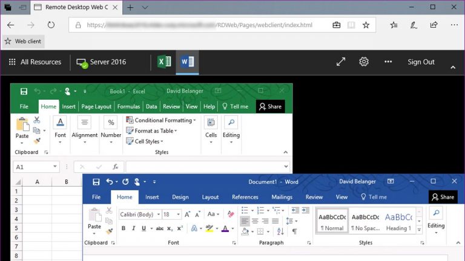Toggle Italic in Word
The image size is (465, 261).
click(x=133, y=228)
